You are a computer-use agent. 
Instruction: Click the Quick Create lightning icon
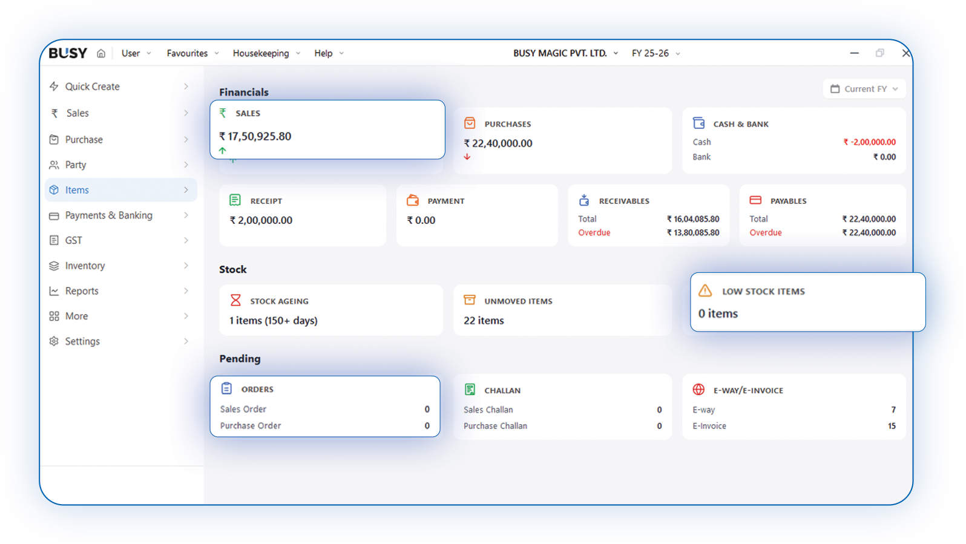point(54,86)
